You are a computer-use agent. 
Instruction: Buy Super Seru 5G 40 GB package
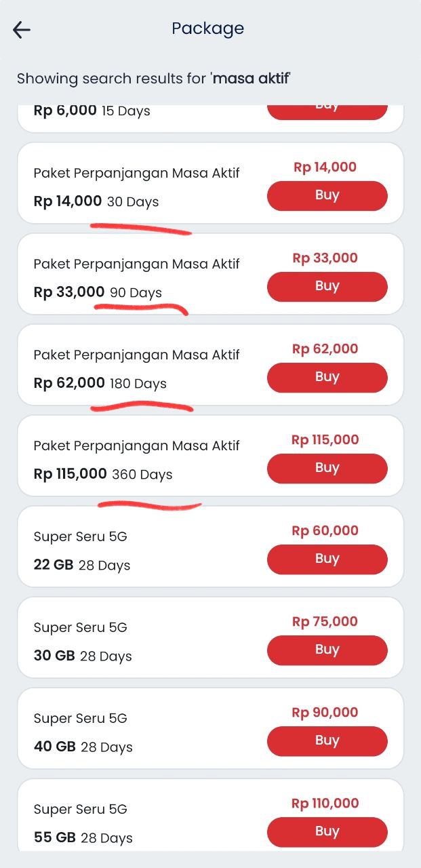point(327,741)
